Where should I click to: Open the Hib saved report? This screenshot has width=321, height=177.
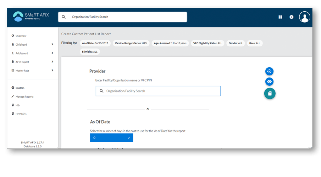pyautogui.click(x=18, y=105)
